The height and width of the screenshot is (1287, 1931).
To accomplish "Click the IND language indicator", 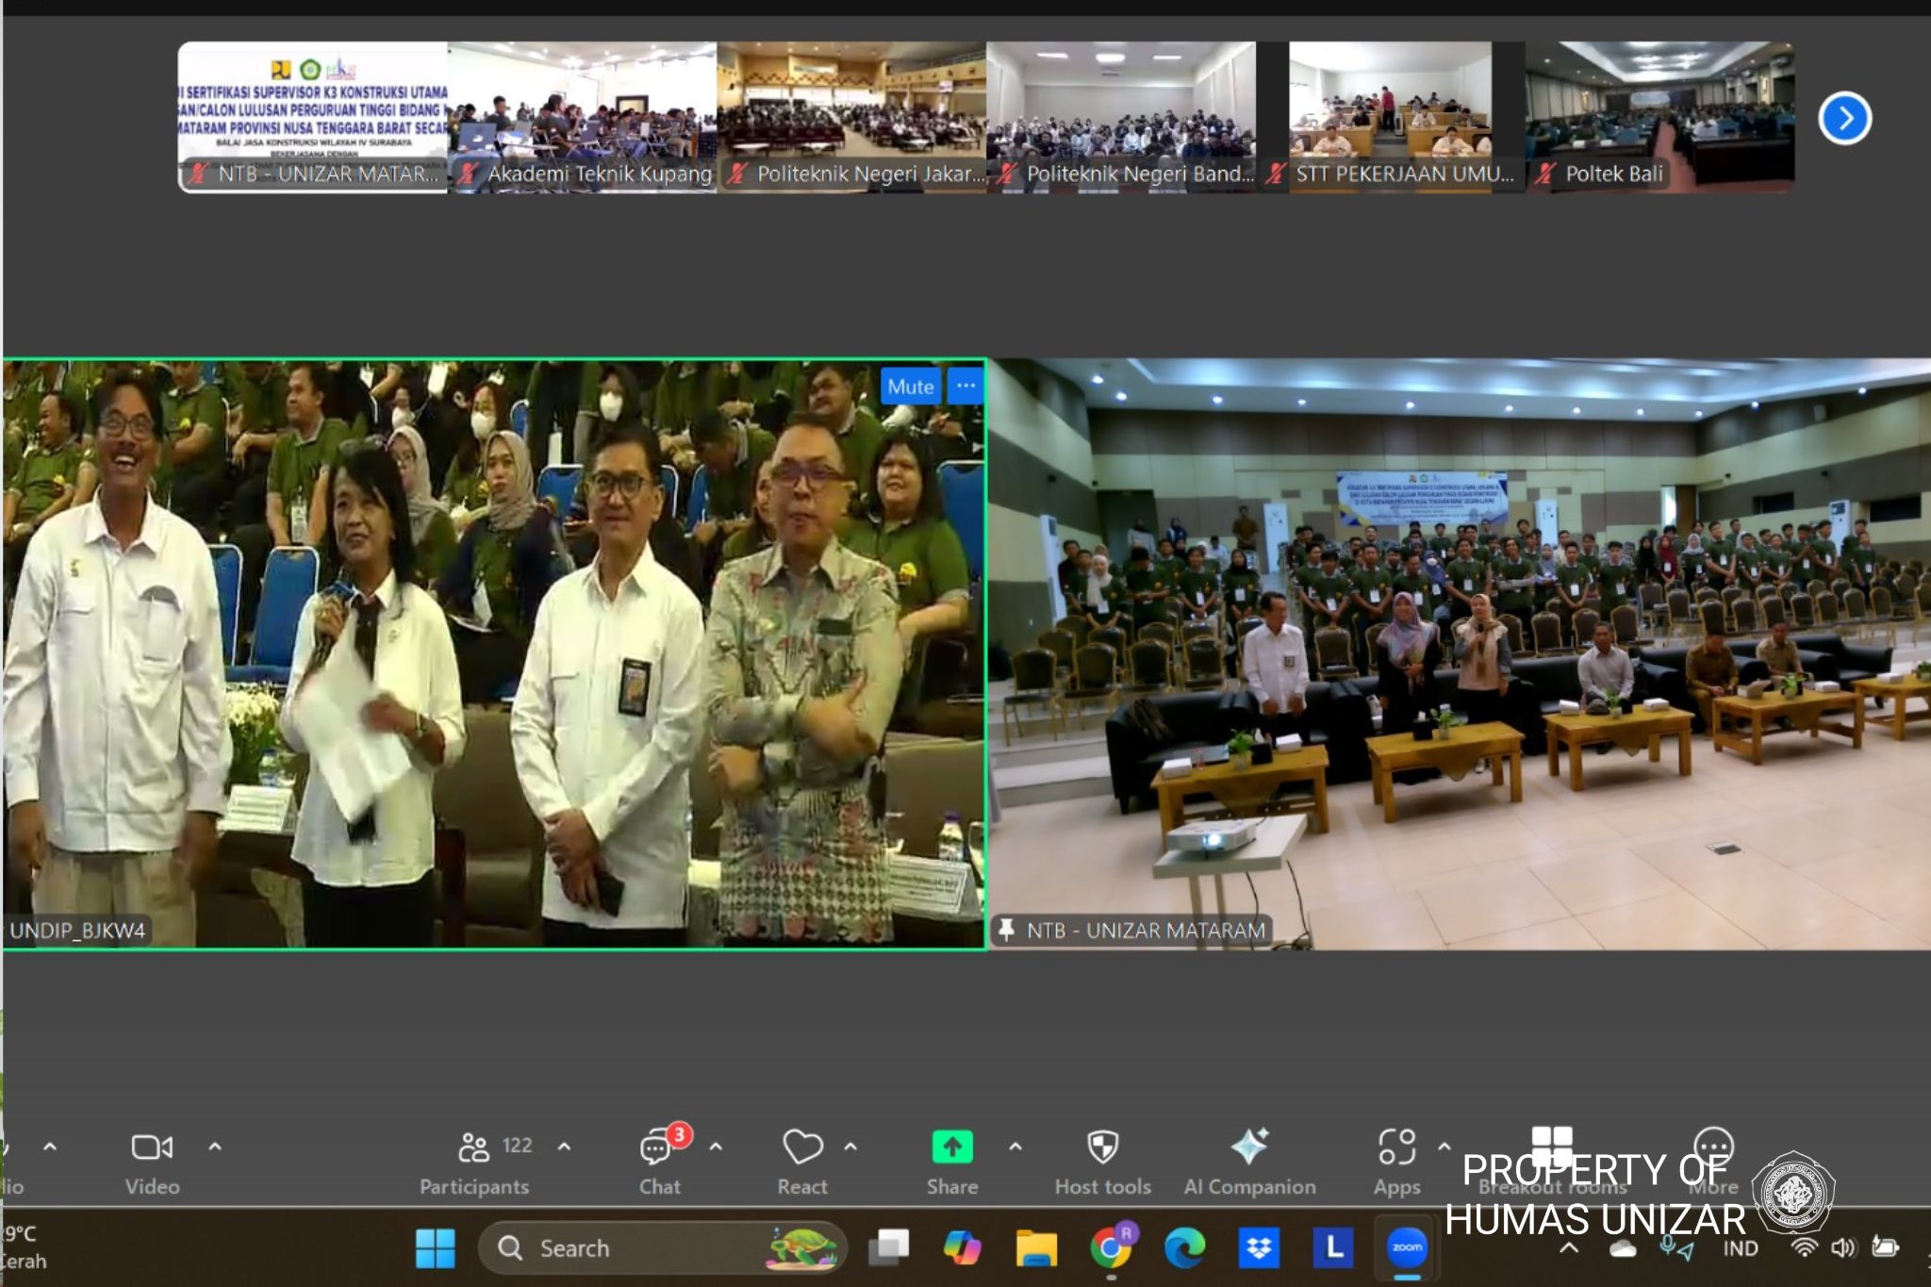I will (x=1741, y=1248).
